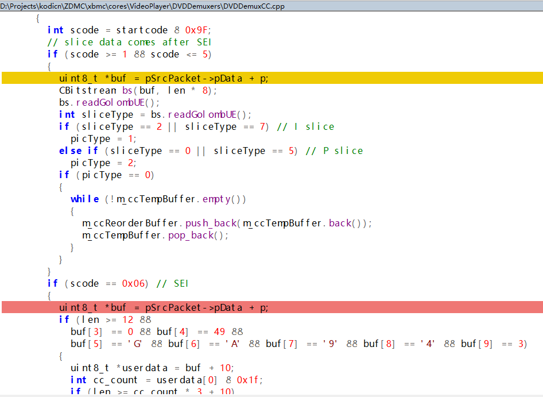Click the '// P slice' comment
Screen dimensions: 543x397
[x=334, y=151]
